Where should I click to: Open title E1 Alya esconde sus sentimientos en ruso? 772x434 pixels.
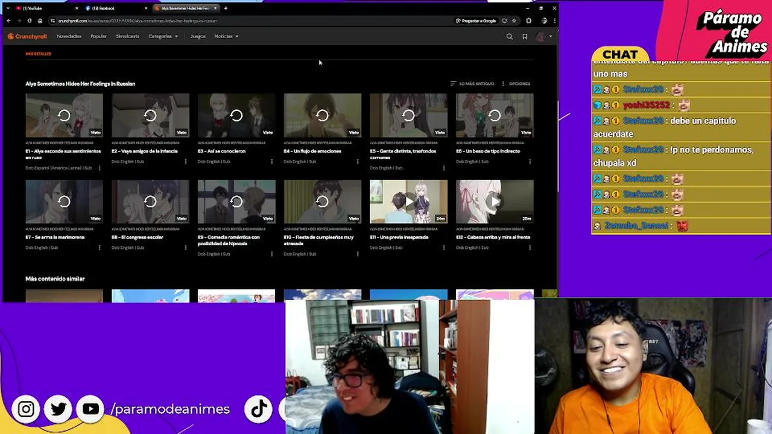pyautogui.click(x=63, y=154)
